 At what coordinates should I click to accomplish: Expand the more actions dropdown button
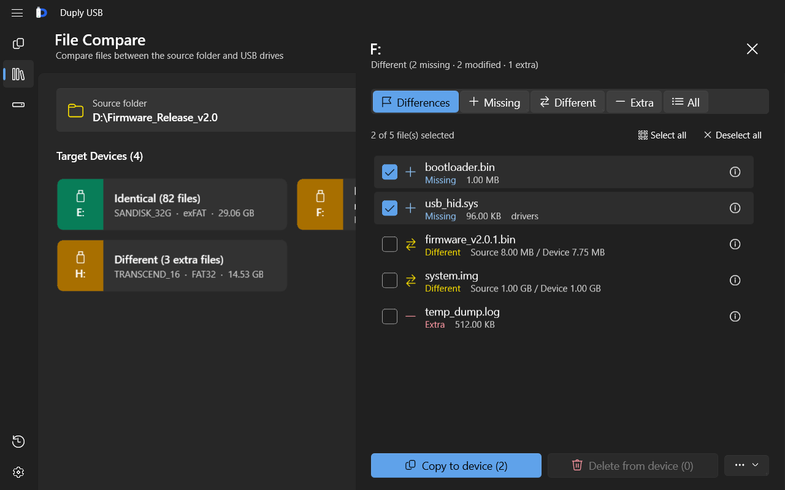746,466
